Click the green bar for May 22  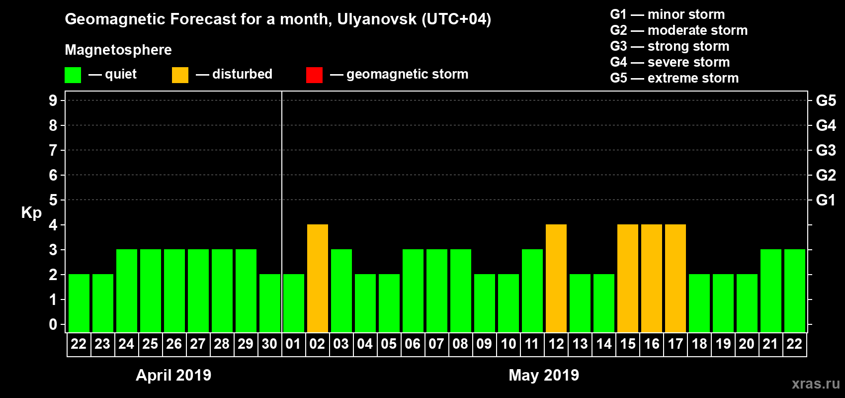795,291
